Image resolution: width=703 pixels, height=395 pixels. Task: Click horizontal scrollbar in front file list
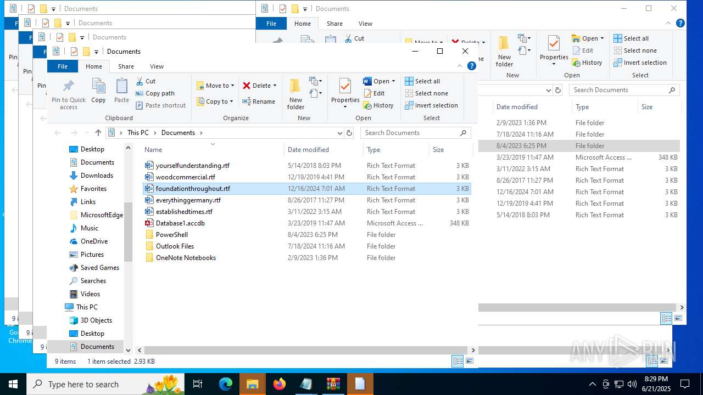305,350
